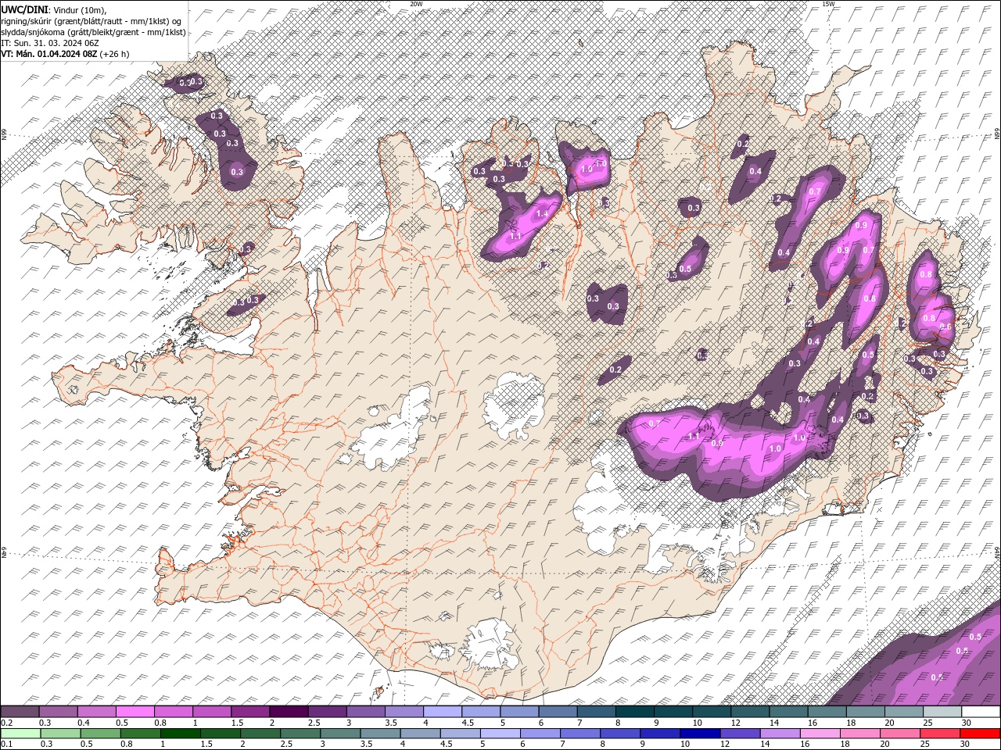Select the darkest purple 2 swatch in snow scale
The image size is (1001, 750).
point(288,712)
